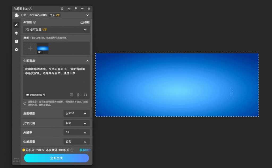Click the Beta V0.26.2 version label
This screenshot has height=168, width=272.
click(x=16, y=160)
